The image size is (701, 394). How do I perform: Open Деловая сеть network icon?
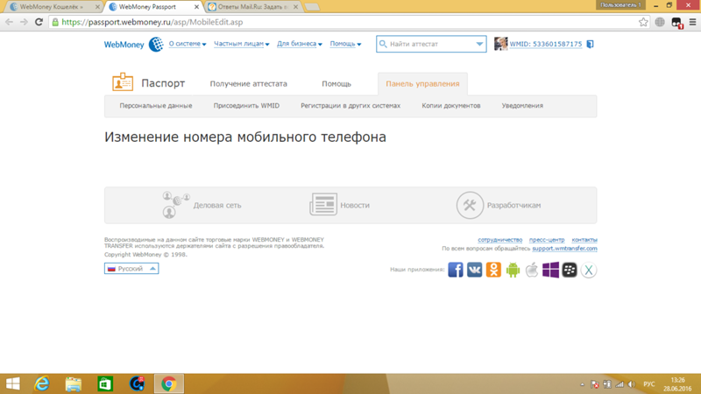click(176, 205)
